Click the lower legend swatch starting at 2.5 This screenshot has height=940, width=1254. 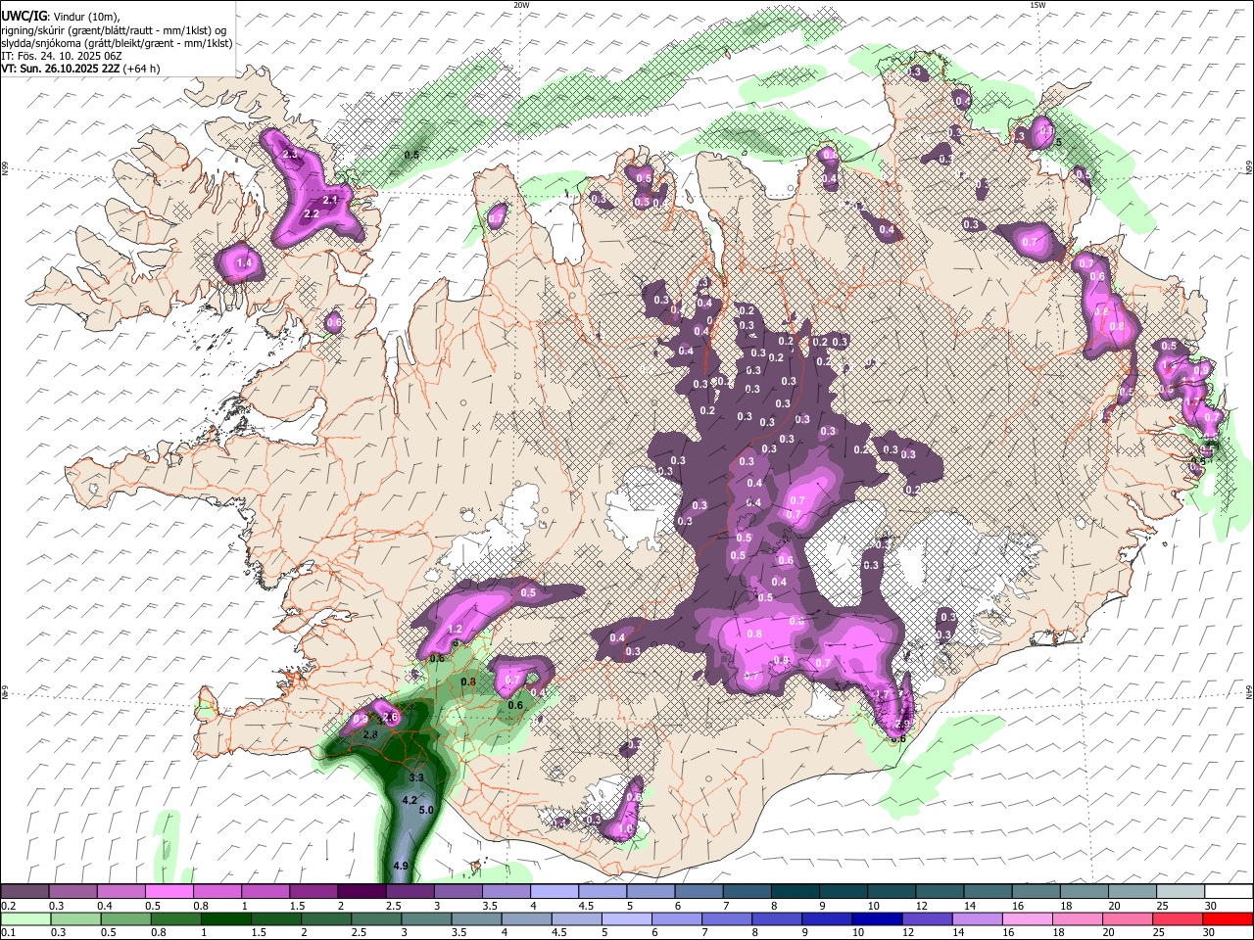376,918
